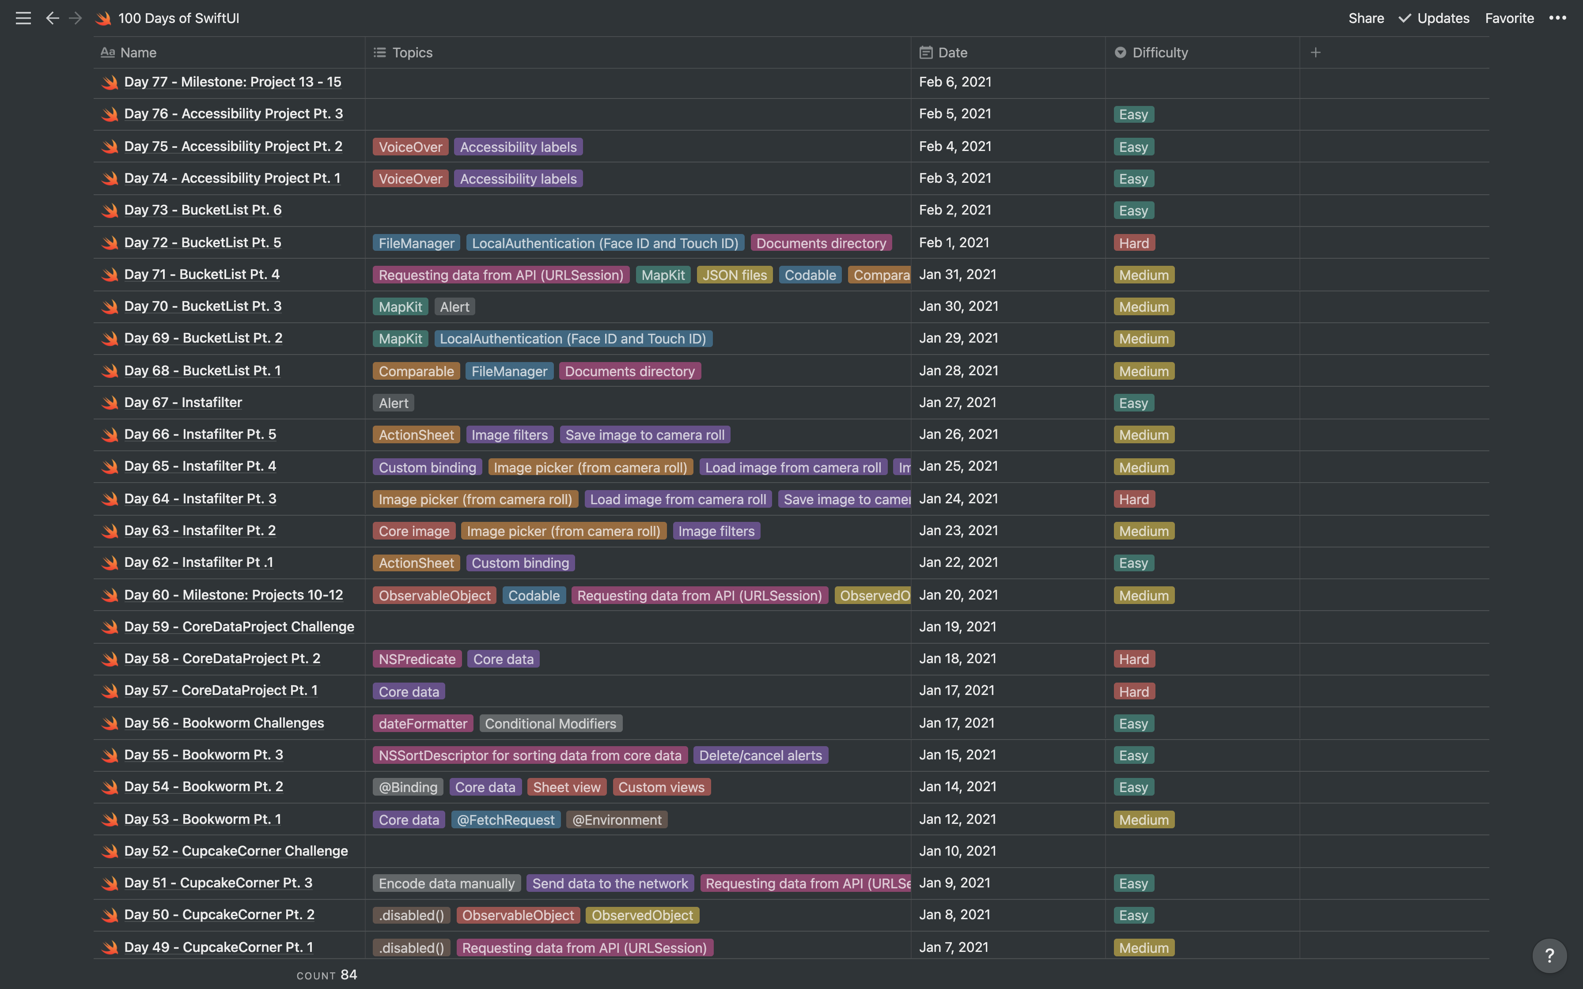Click Swift icon next to Day 72 row
The width and height of the screenshot is (1583, 989).
pyautogui.click(x=110, y=243)
